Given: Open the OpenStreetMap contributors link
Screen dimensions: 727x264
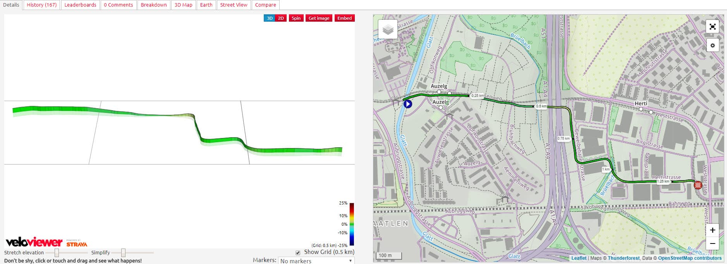Looking at the screenshot, I should click(x=689, y=258).
